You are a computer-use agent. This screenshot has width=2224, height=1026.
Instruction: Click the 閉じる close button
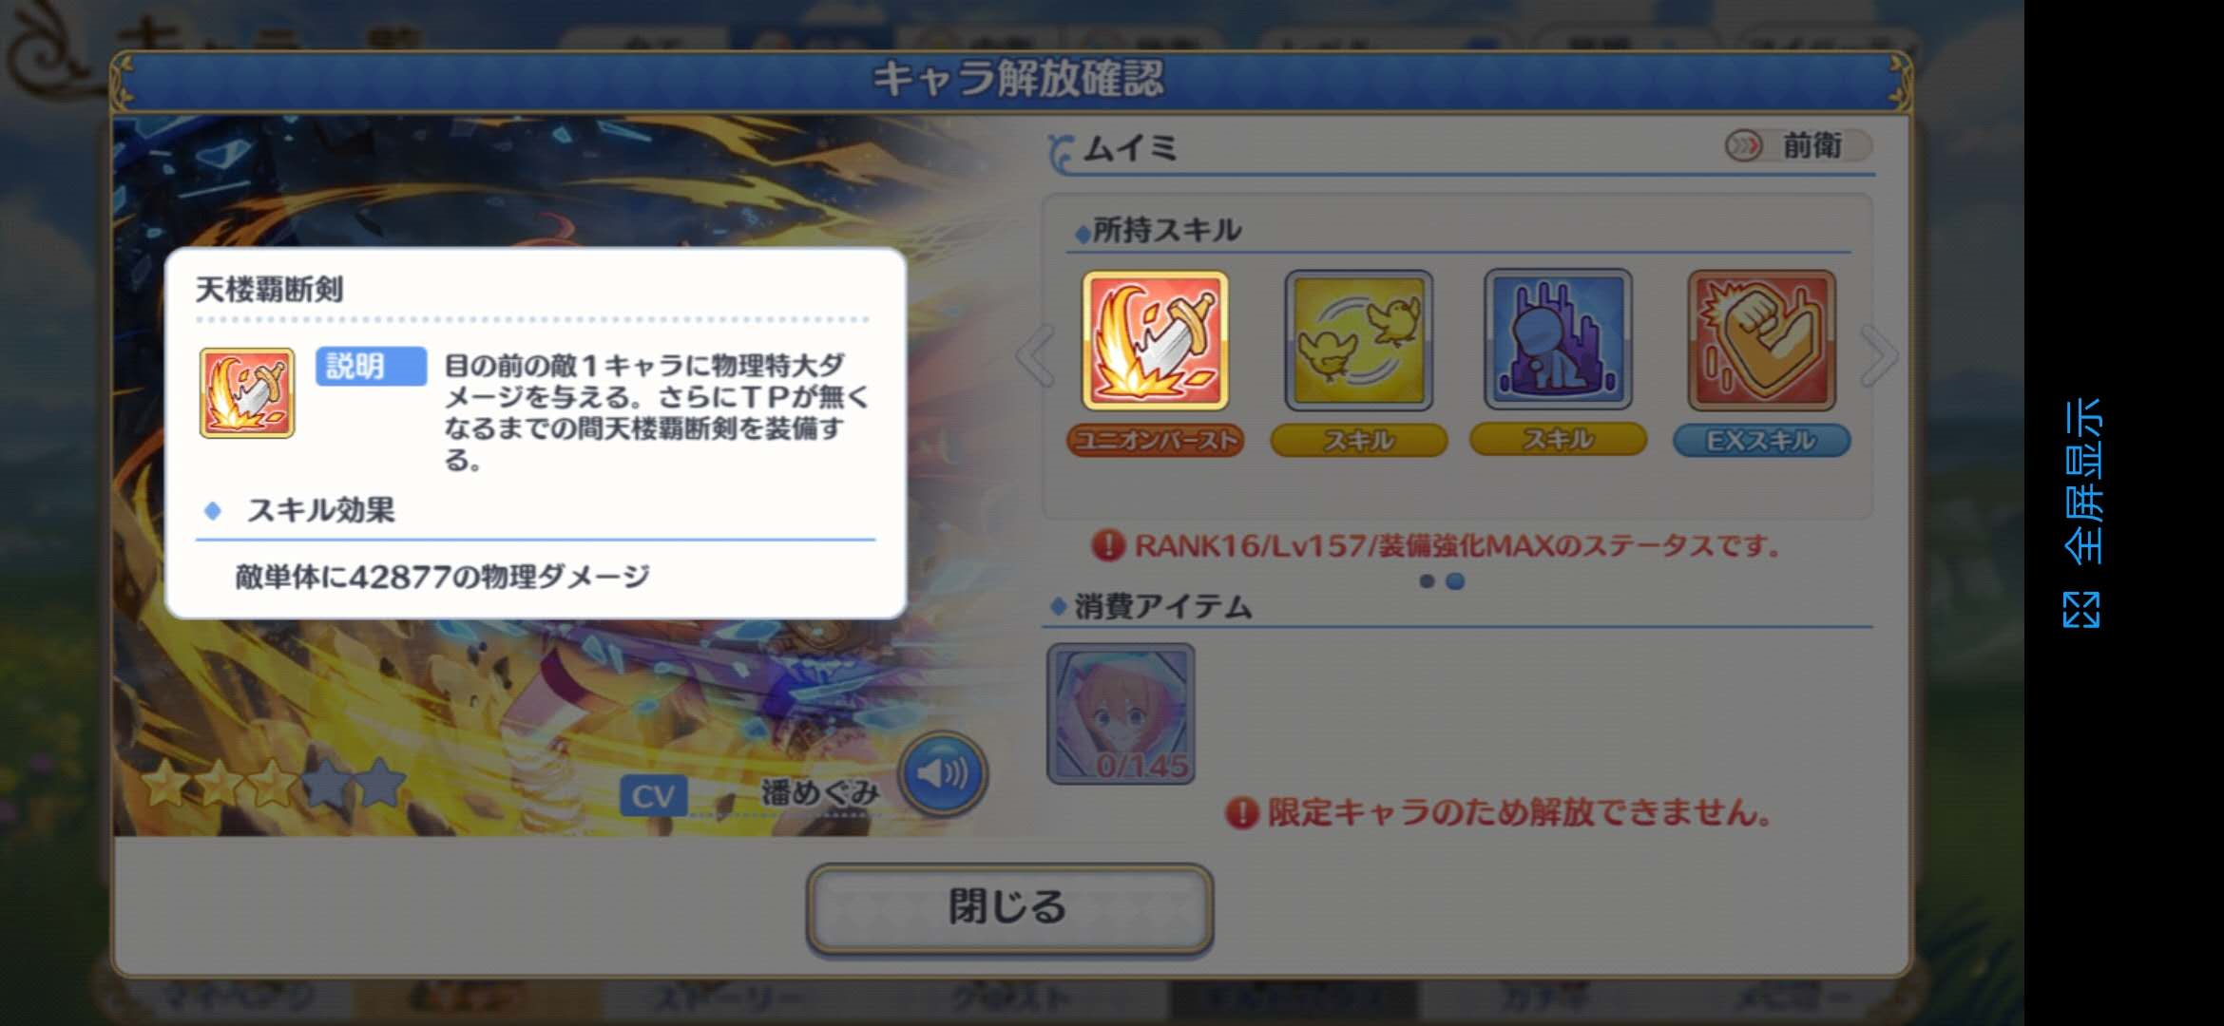coord(1009,907)
